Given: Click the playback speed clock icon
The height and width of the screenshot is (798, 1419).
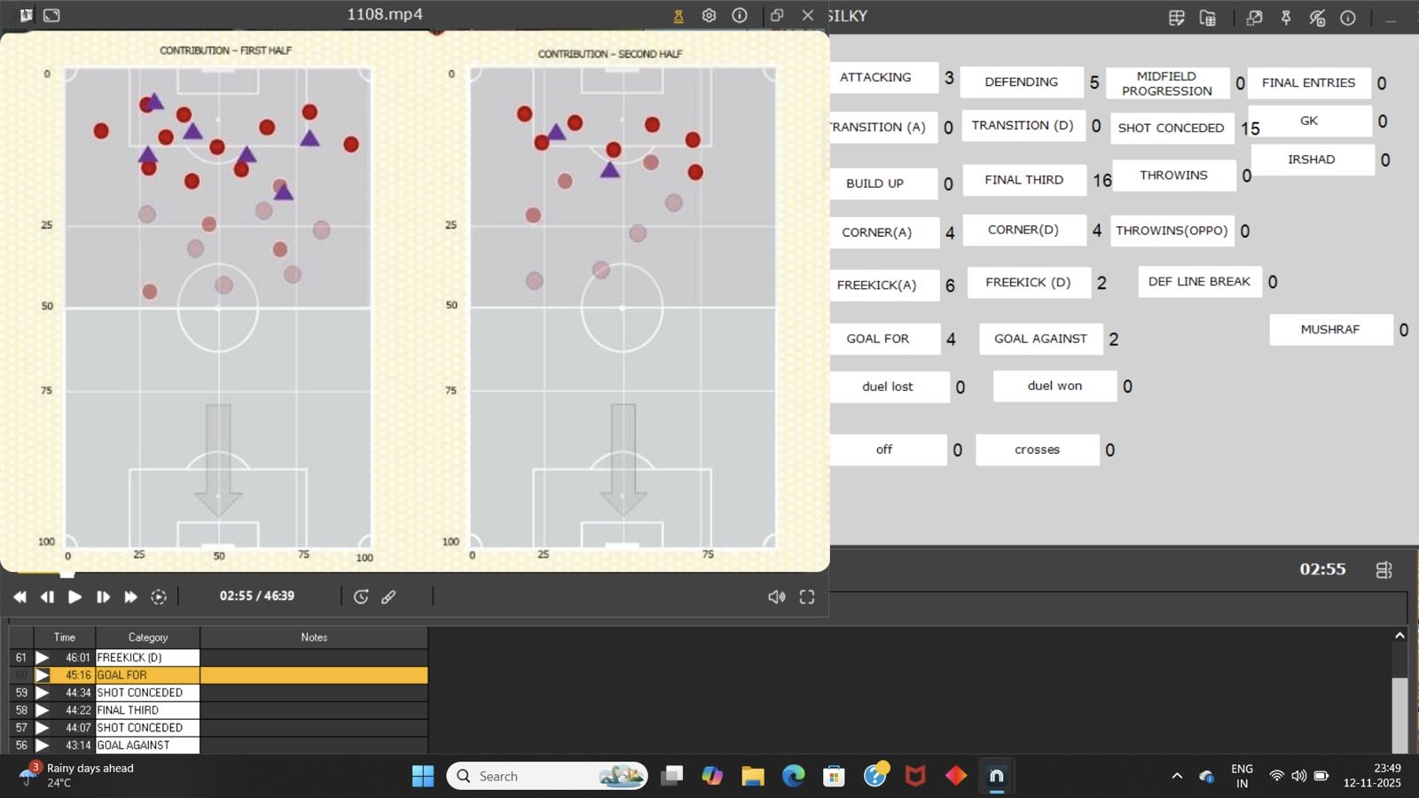Looking at the screenshot, I should [361, 597].
